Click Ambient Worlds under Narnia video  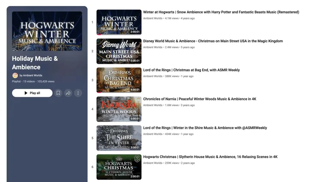[152, 105]
